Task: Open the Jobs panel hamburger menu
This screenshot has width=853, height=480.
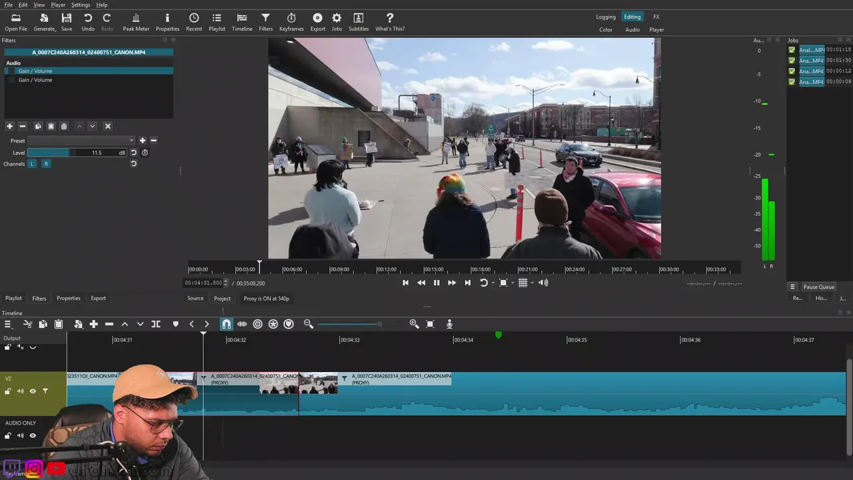Action: pos(792,287)
